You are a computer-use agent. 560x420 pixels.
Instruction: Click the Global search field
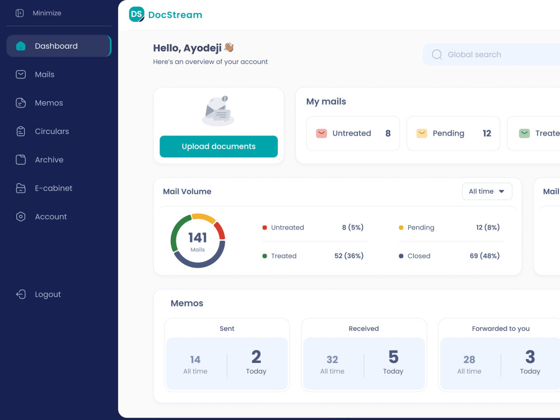click(x=492, y=54)
